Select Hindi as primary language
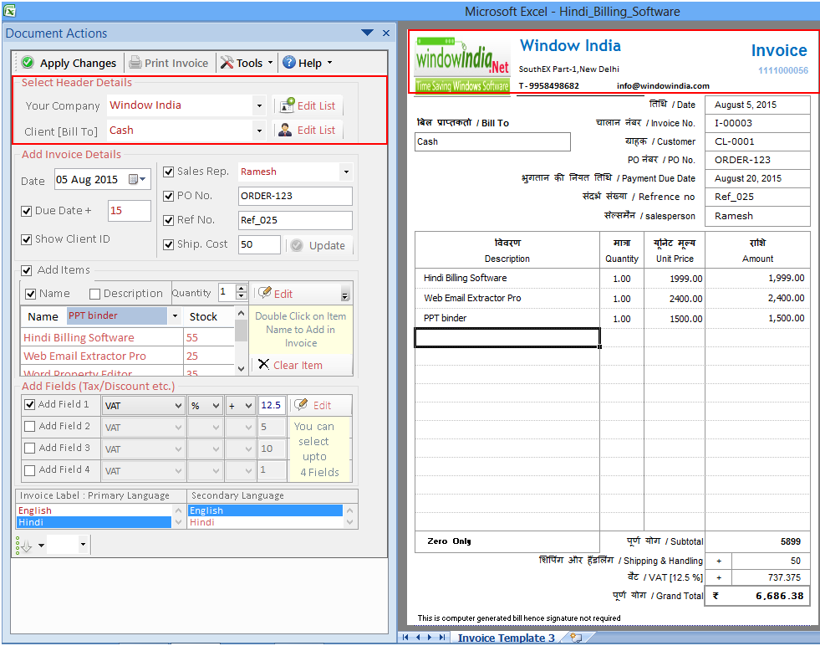Screen dimensions: 820x646 [x=94, y=522]
